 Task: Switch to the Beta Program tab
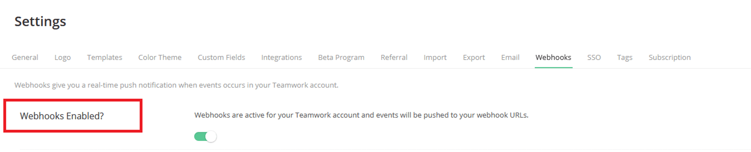pyautogui.click(x=341, y=57)
